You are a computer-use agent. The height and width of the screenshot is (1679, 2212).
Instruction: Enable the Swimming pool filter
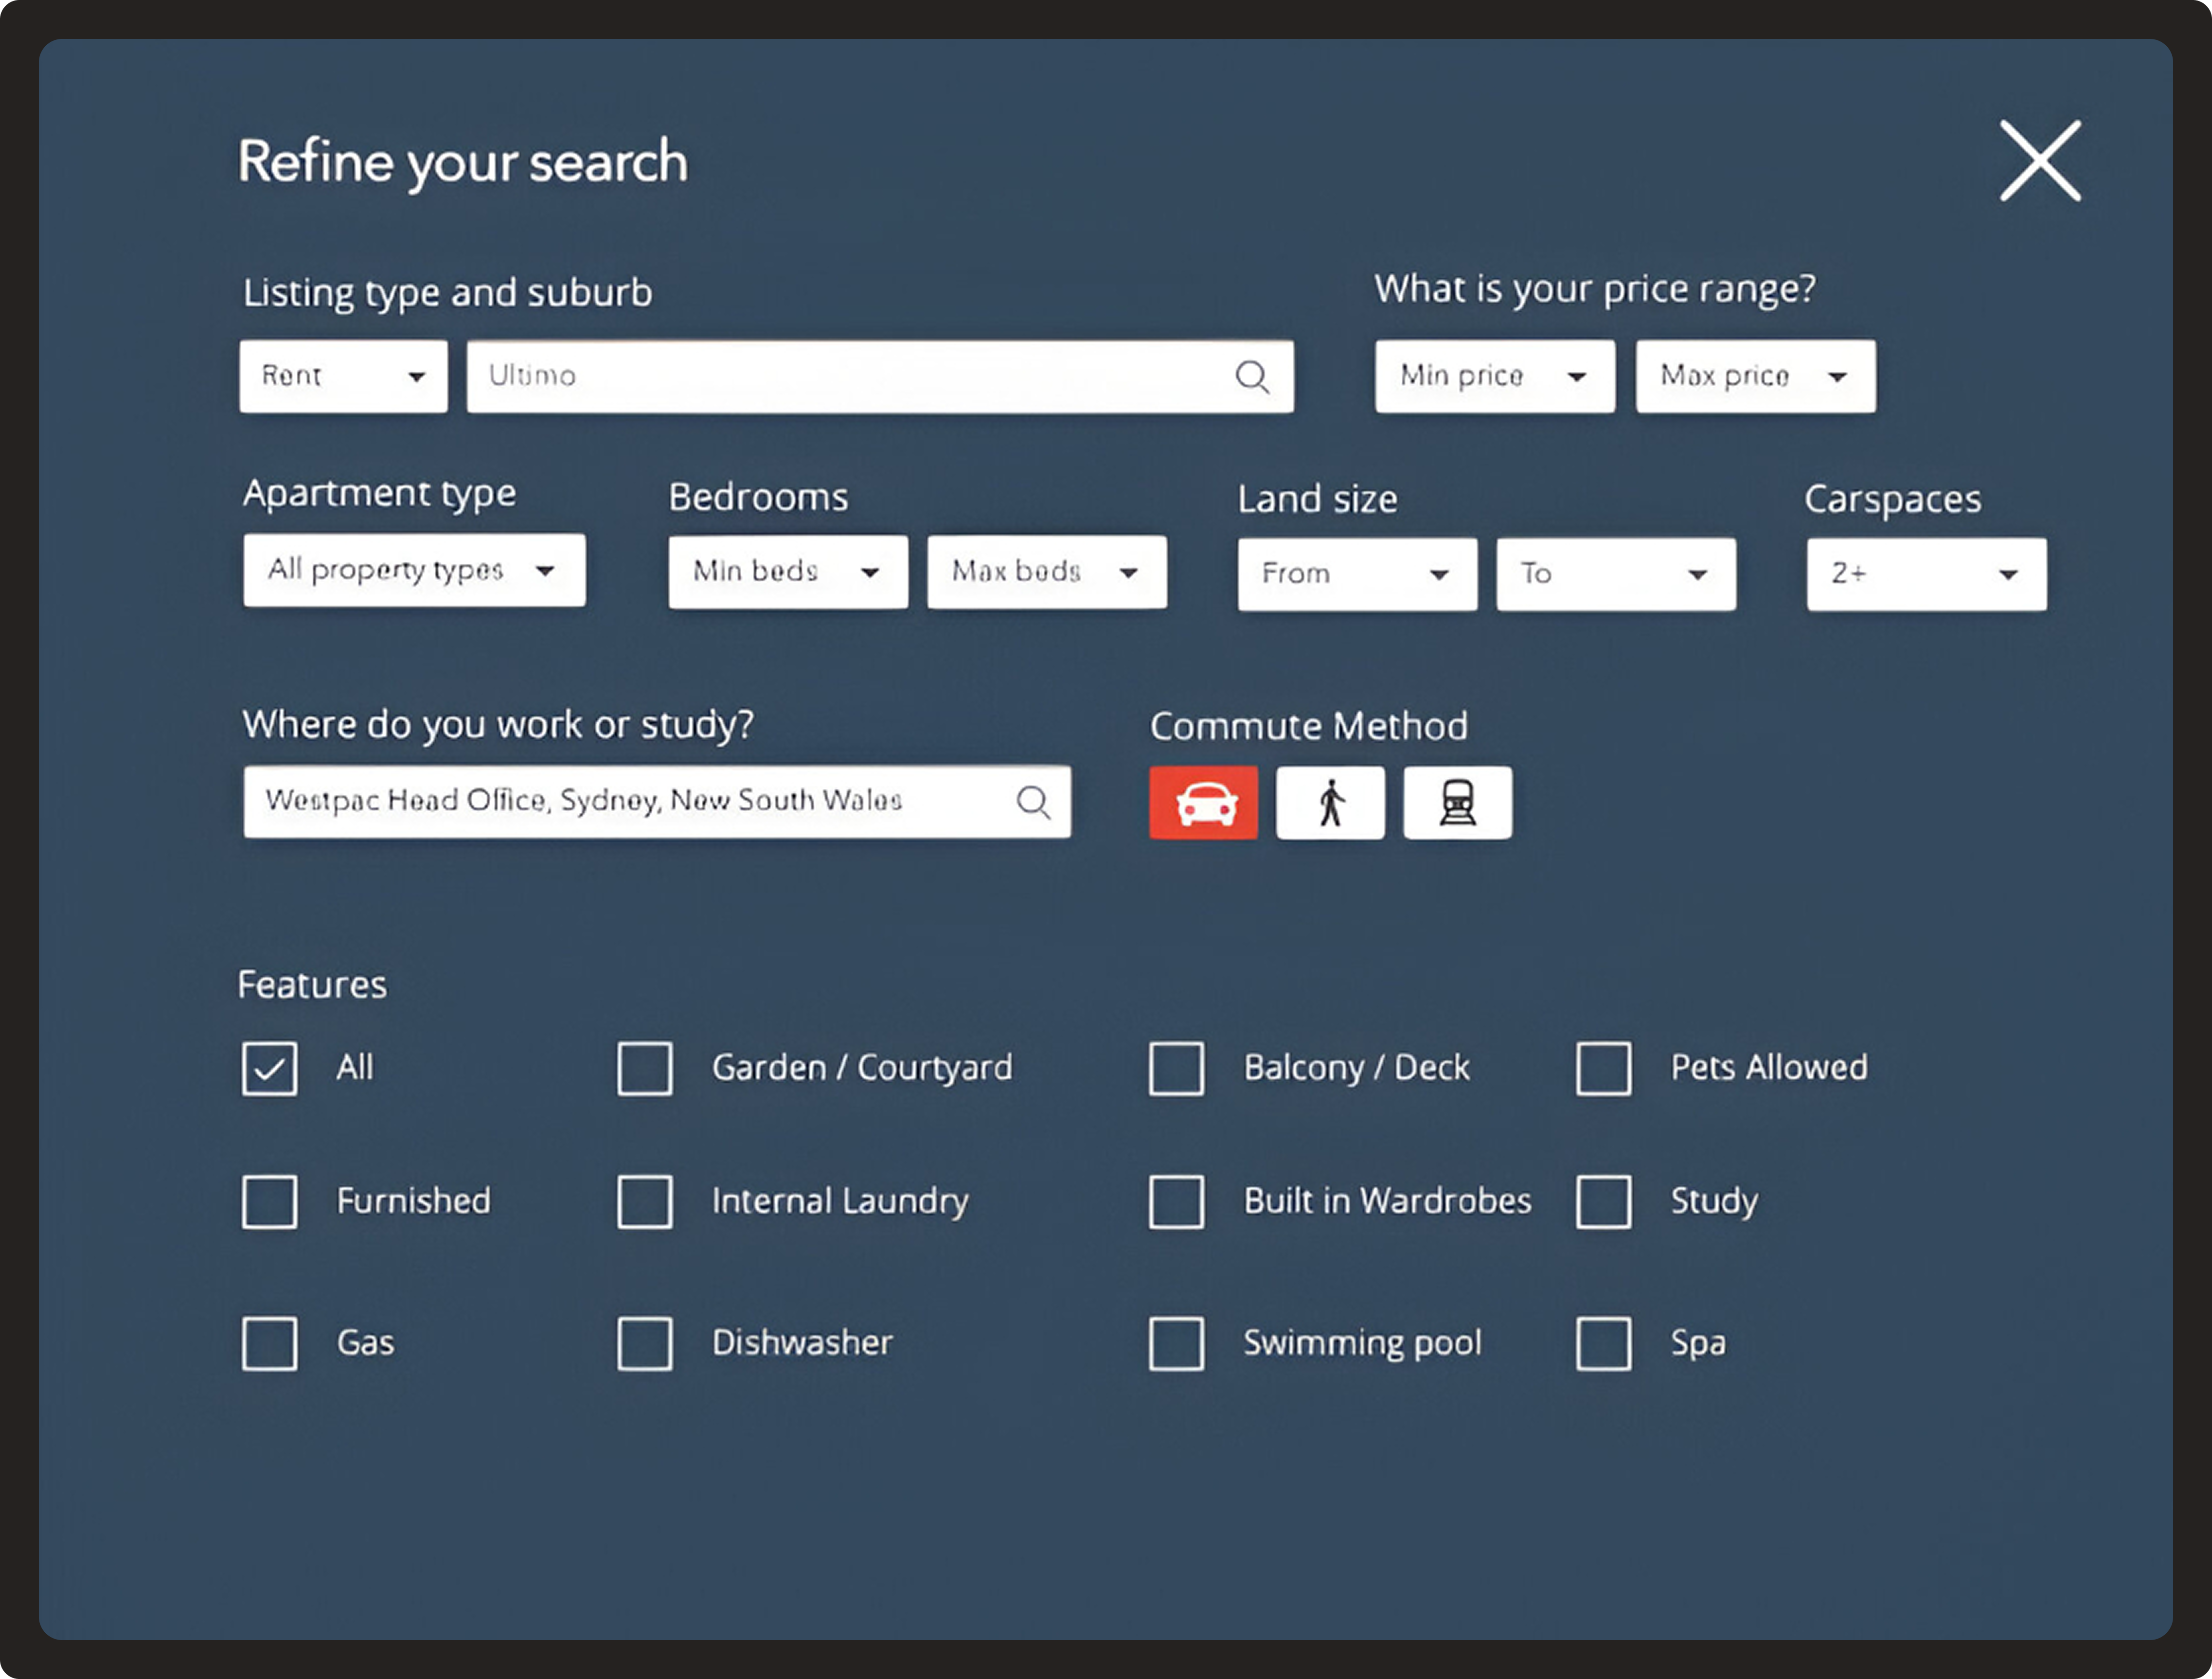[1176, 1343]
